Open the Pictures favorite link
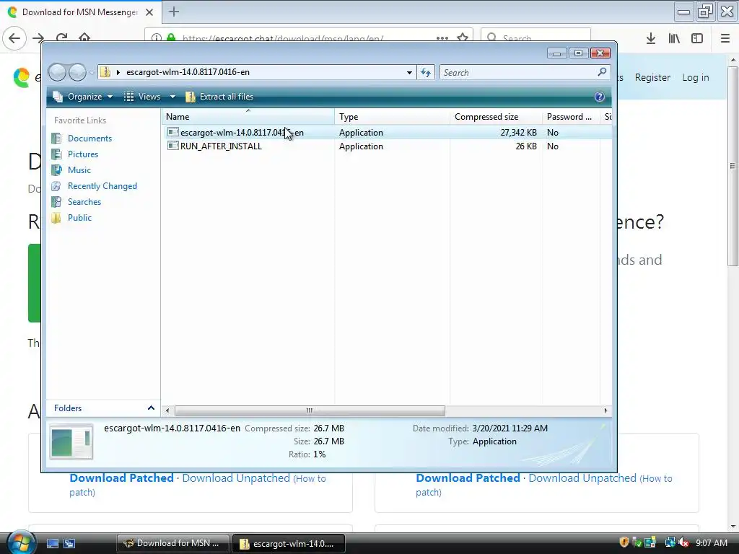Screen dimensions: 739x554 [82, 154]
